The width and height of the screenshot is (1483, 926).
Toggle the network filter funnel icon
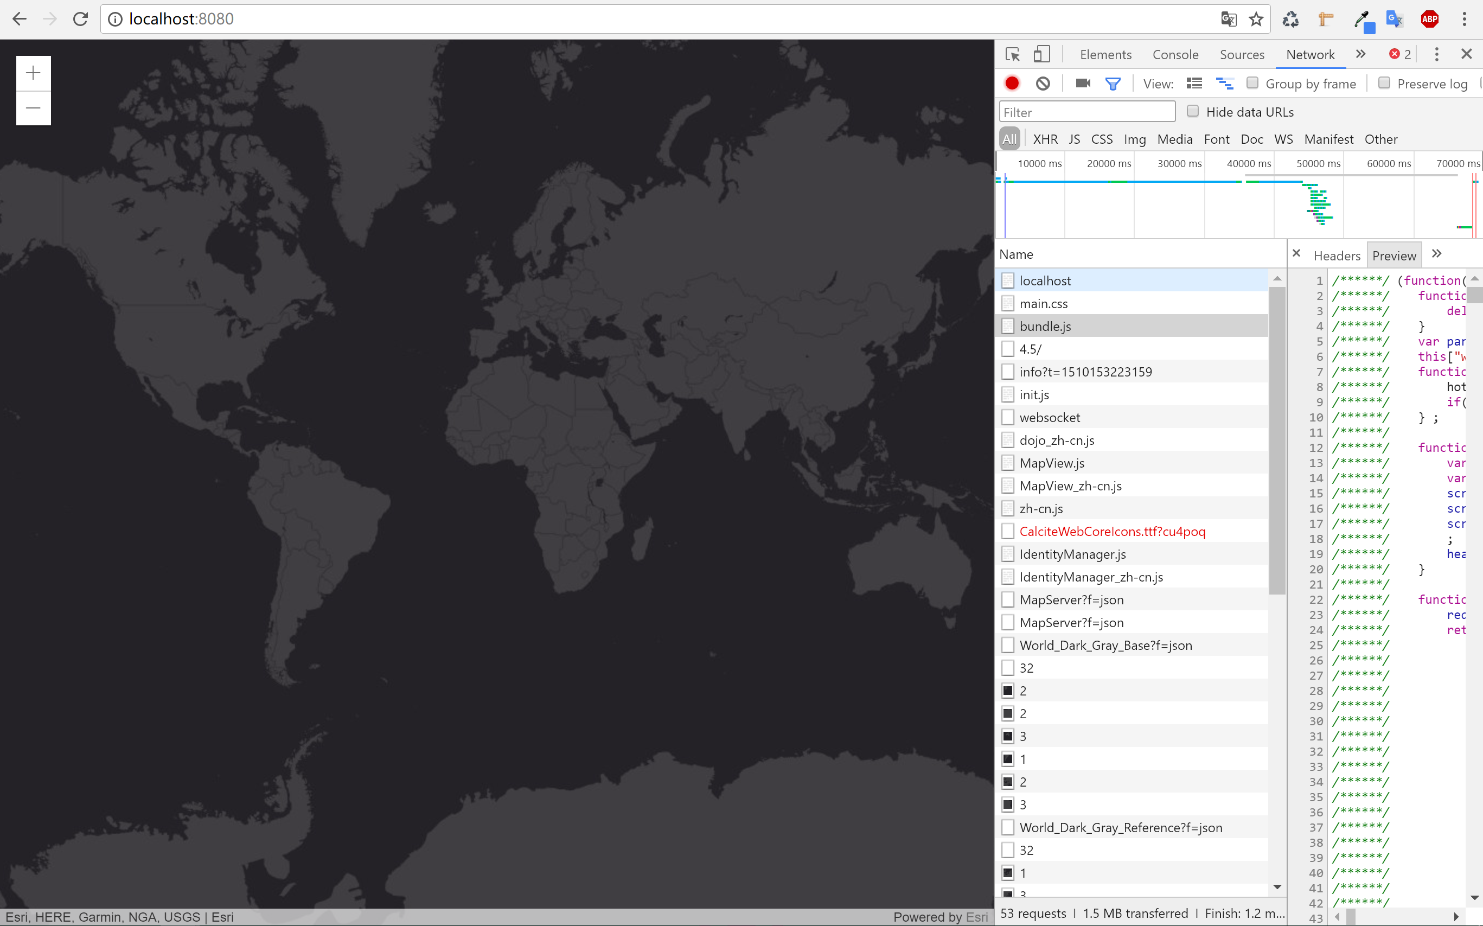tap(1113, 84)
